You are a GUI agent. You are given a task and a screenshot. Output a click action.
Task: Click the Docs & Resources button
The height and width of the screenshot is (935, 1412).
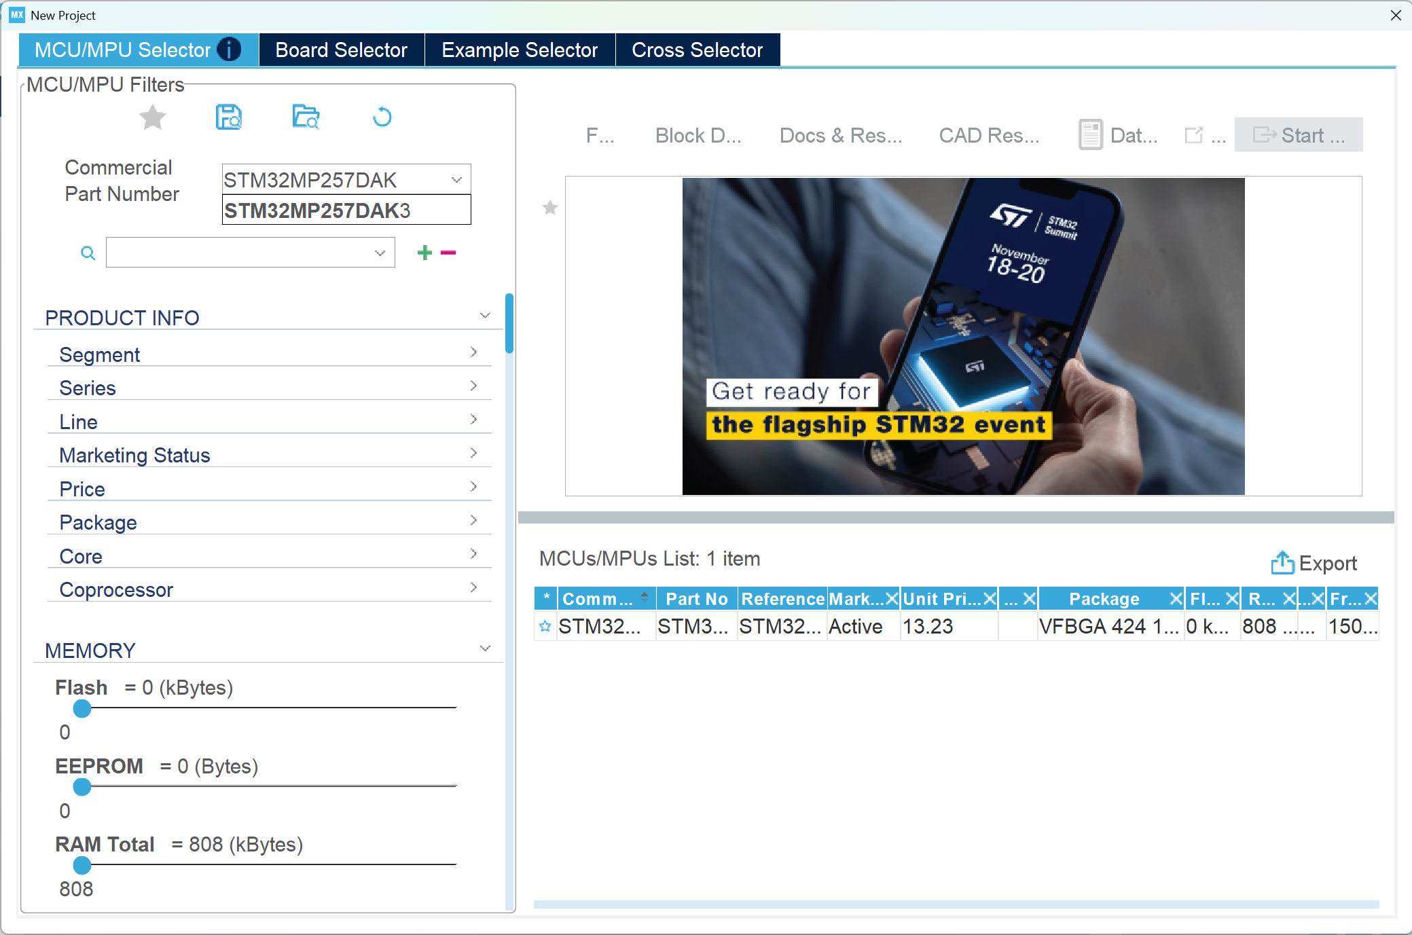[840, 136]
